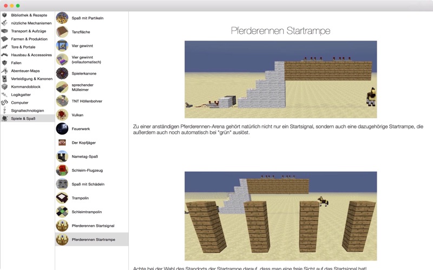Select the Kommandoblock category
The image size is (433, 270).
pos(28,87)
